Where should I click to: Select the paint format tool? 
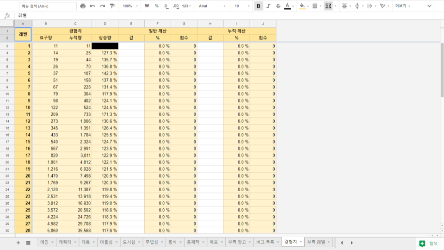point(112,6)
